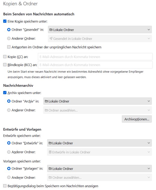Toggle the 'Eine Kopie speichern unter' checkbox
Viewport: 156px width, 190px height.
5,21
